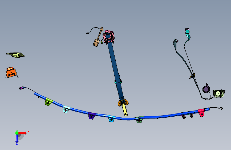The width and height of the screenshot is (231, 150).
Task: Pick the teal belt guide clip on webbing
Action: coord(118,81)
